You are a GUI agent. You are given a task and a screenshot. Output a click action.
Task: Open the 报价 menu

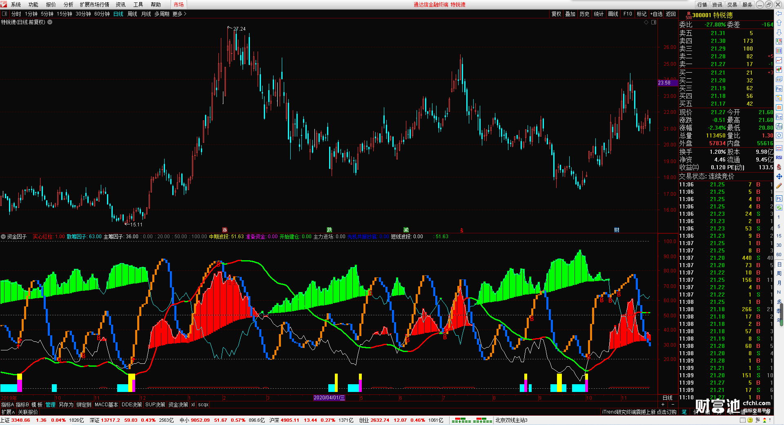[51, 4]
